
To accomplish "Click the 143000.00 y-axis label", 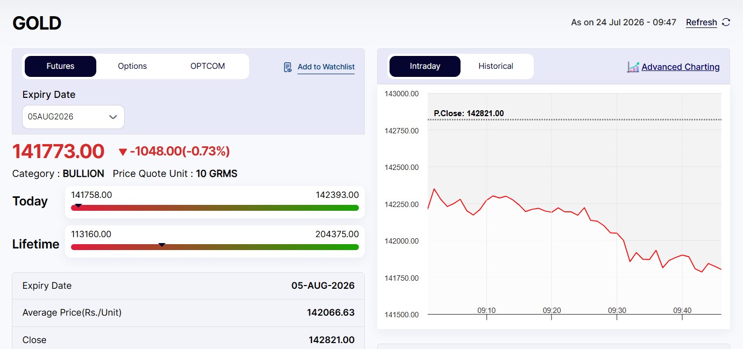I will (401, 94).
